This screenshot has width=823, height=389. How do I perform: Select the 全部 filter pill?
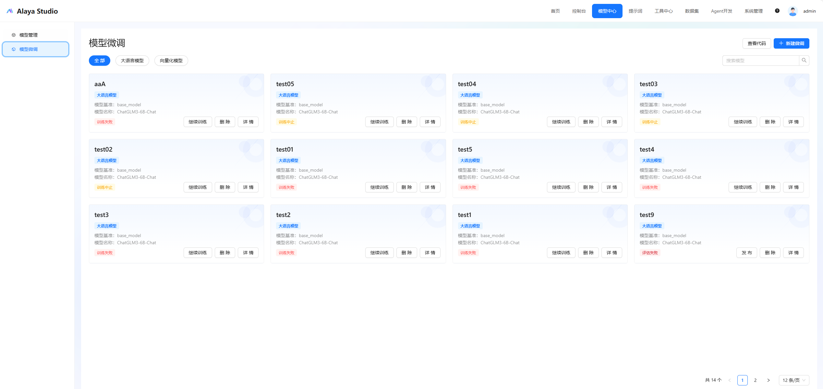pyautogui.click(x=100, y=61)
